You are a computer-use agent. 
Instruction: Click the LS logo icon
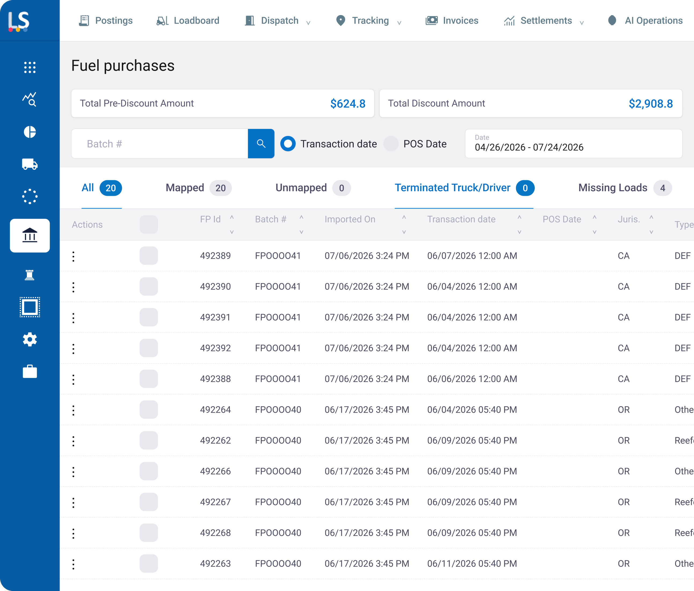click(x=19, y=21)
